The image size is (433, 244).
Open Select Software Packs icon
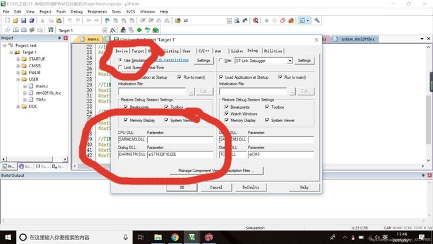click(x=147, y=30)
